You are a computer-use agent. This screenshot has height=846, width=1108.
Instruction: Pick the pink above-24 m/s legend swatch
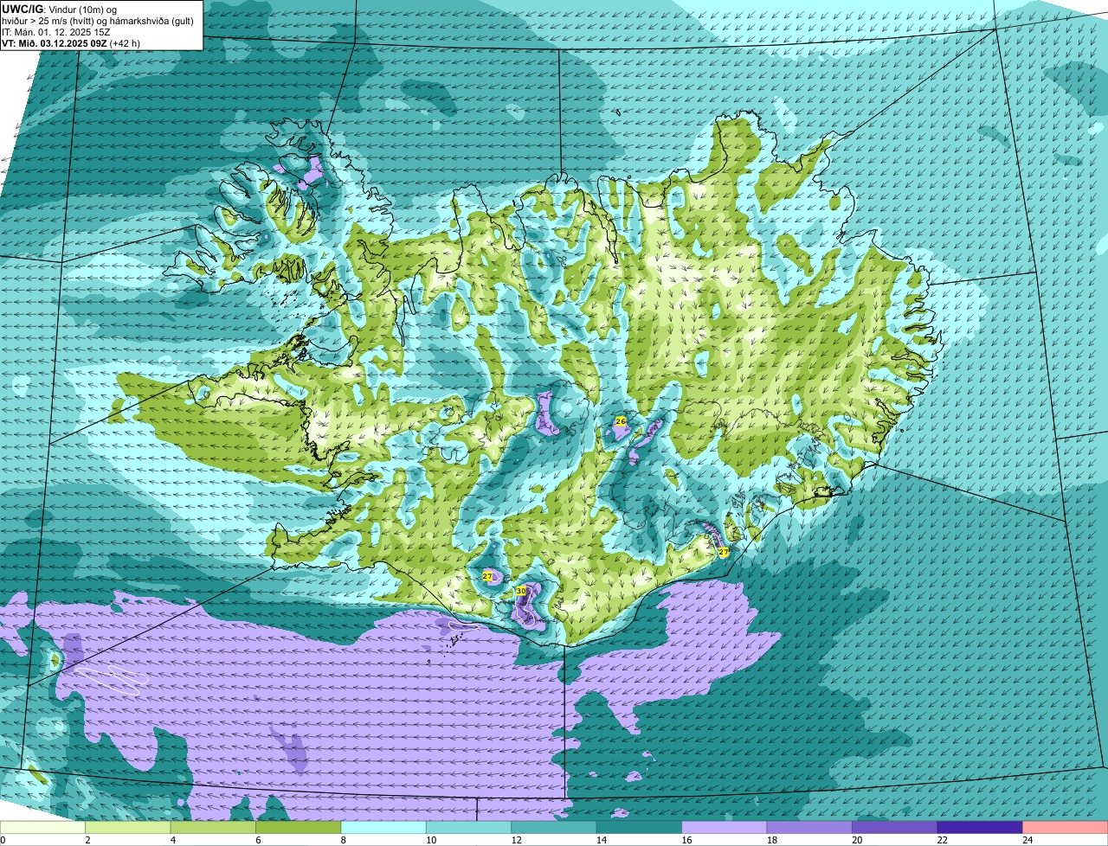click(1066, 827)
